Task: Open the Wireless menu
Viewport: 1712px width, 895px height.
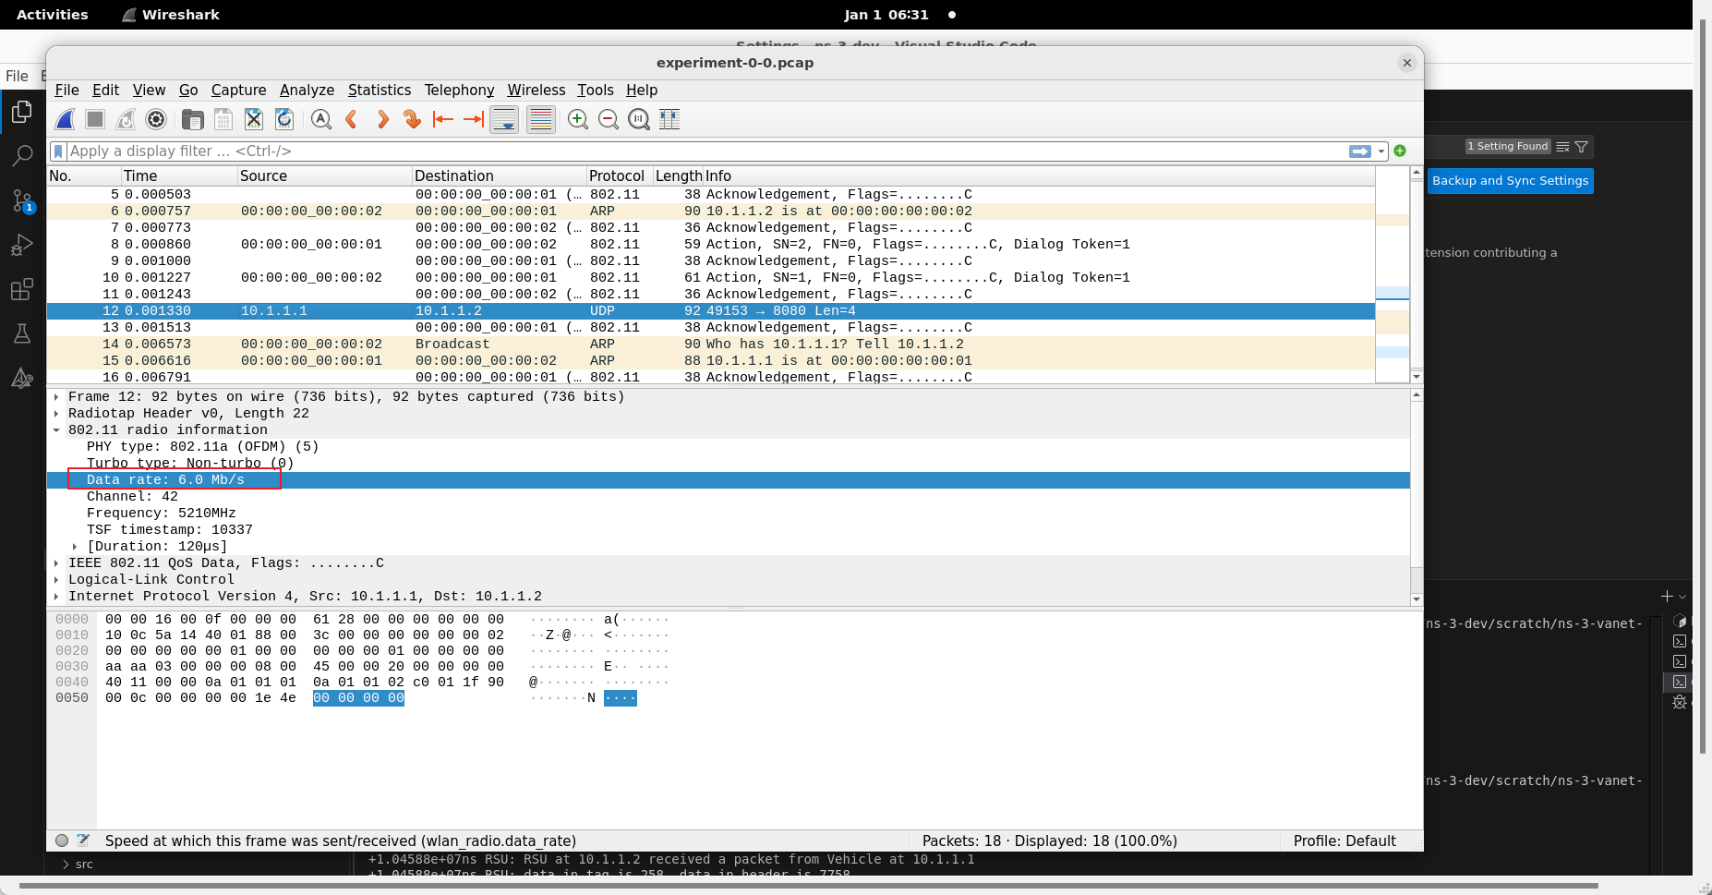Action: (537, 90)
